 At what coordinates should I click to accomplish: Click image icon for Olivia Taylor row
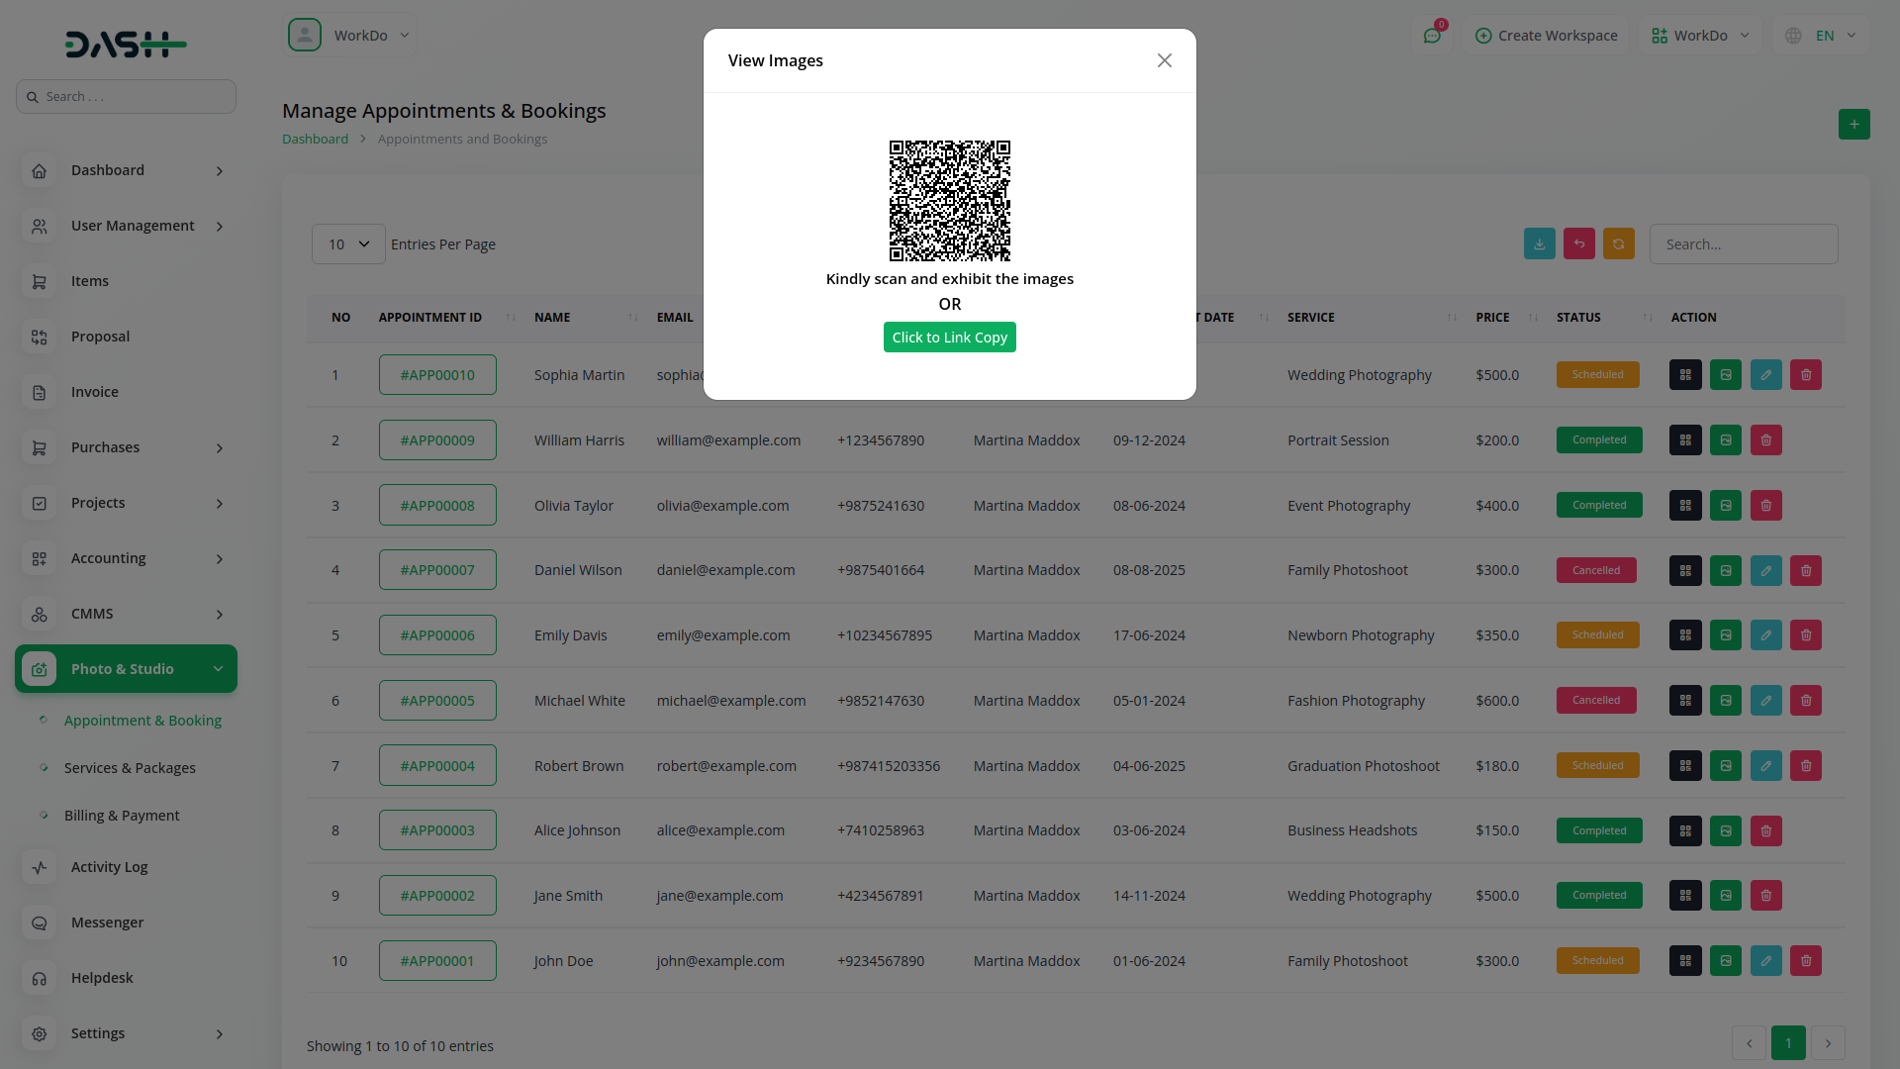point(1725,506)
